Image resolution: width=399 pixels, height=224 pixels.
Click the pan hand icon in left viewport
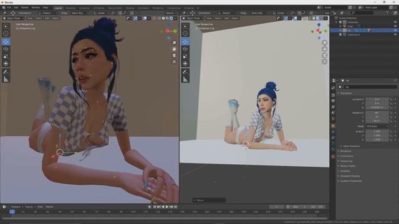click(174, 49)
